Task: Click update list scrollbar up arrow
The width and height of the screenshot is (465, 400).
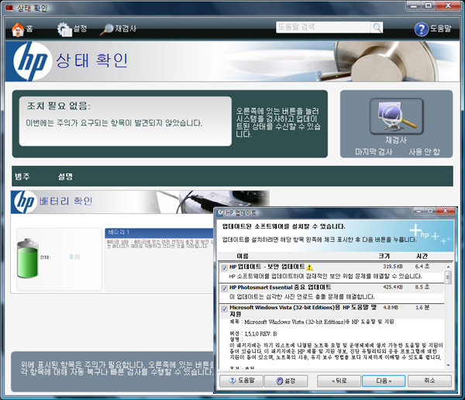Action: click(x=449, y=267)
